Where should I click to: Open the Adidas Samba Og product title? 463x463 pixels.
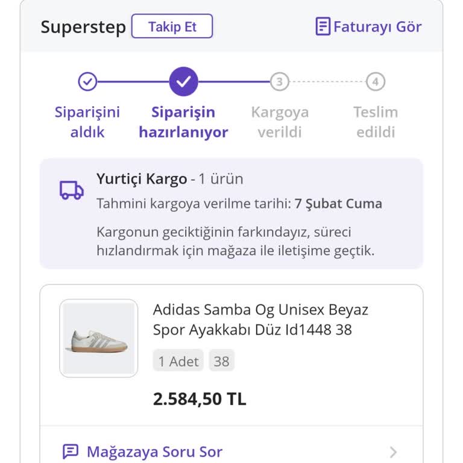point(260,320)
